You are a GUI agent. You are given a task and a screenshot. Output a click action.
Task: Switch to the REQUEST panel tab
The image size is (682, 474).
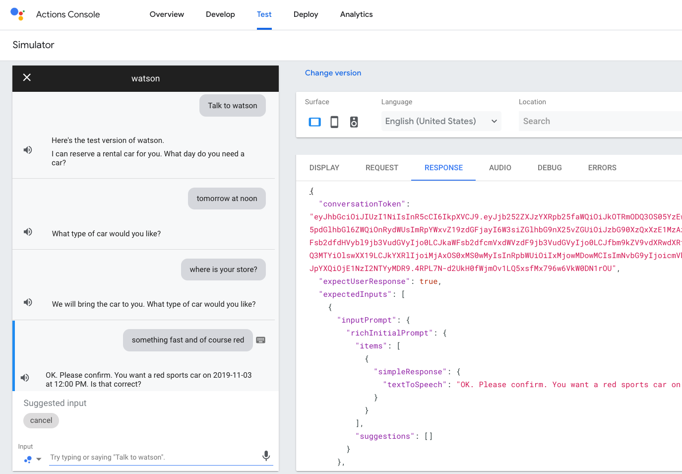click(x=382, y=168)
